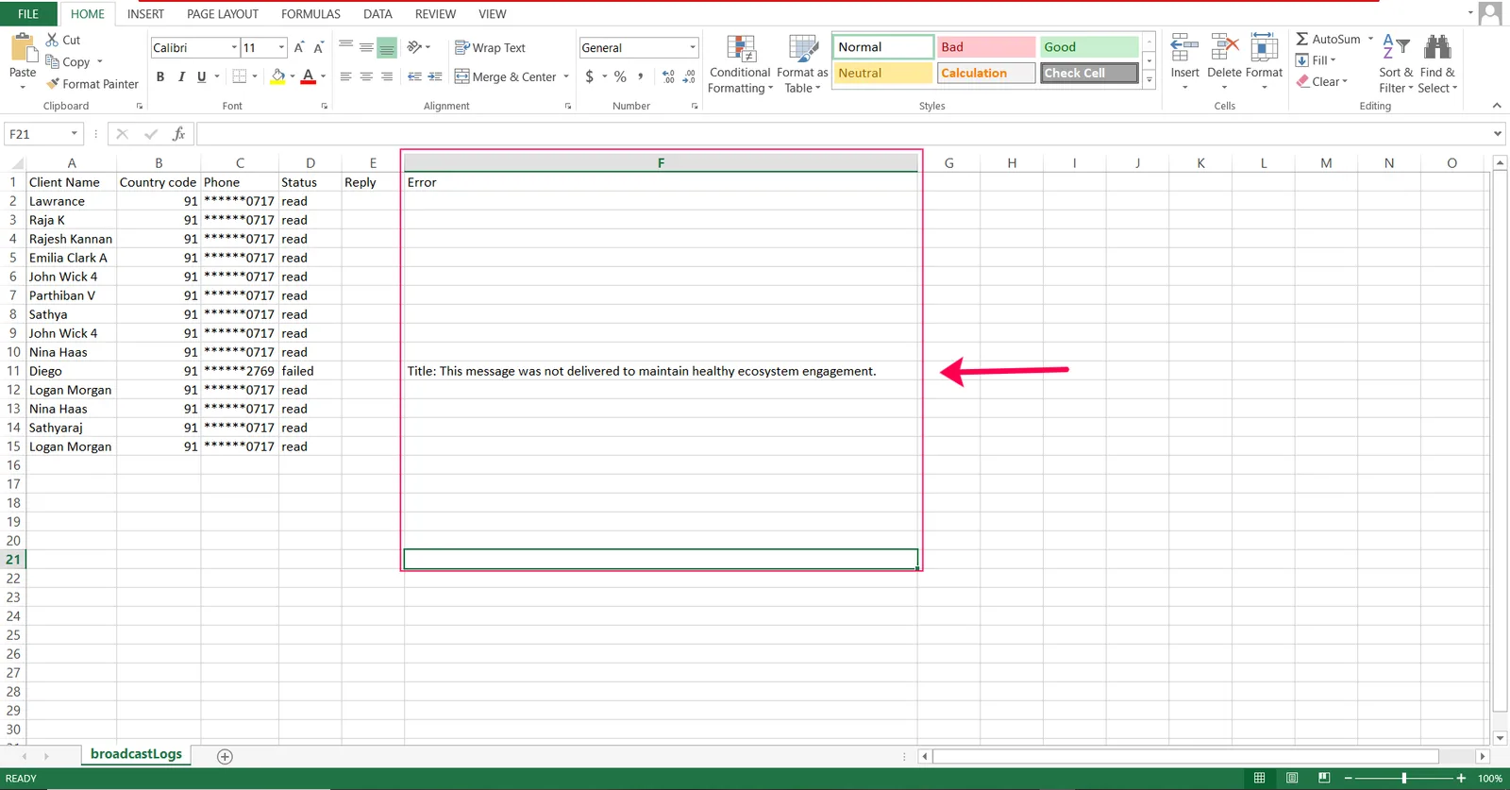Toggle Wrap Text
Screen dimensions: 1510x790
point(490,47)
